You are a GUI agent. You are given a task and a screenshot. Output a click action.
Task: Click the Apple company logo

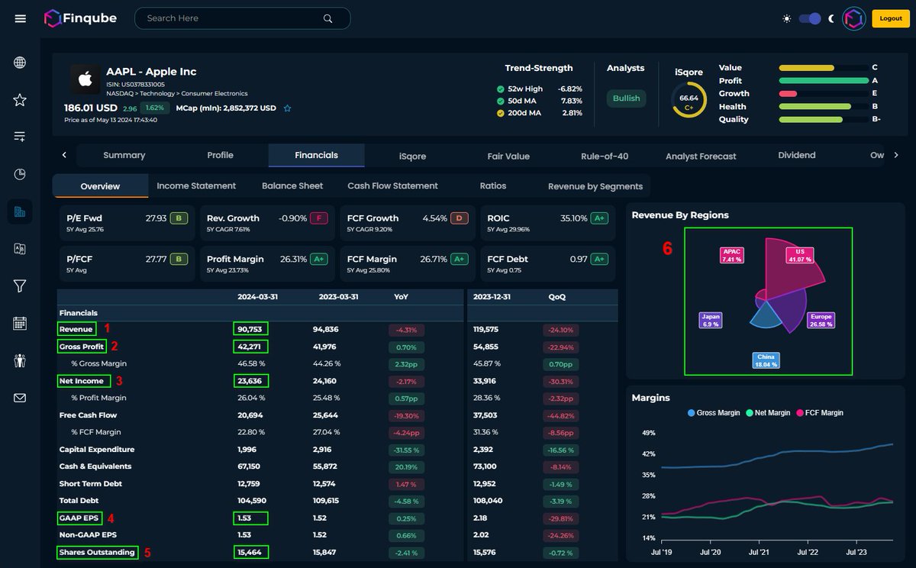coord(85,79)
